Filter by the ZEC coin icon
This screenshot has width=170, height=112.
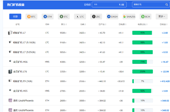pos(94,17)
